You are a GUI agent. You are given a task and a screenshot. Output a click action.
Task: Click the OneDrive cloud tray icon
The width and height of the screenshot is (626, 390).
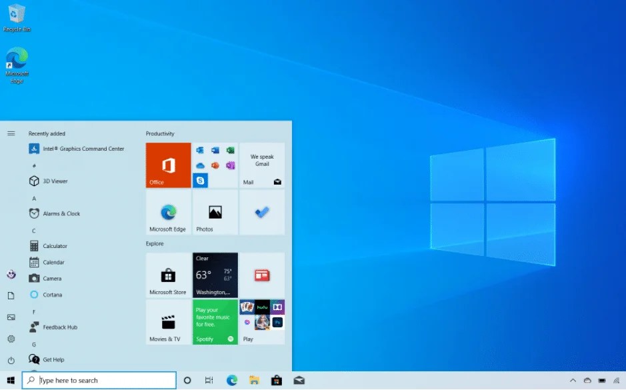coord(587,381)
